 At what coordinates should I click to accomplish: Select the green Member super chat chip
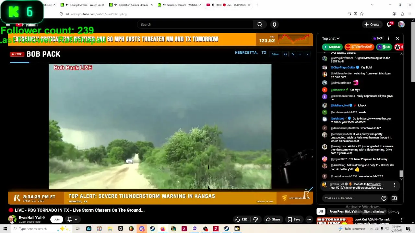[x=332, y=47]
